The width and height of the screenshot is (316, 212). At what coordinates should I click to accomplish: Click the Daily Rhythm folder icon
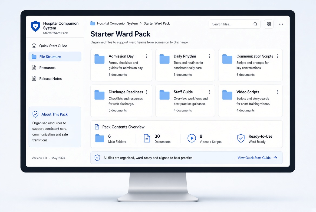tap(164, 59)
